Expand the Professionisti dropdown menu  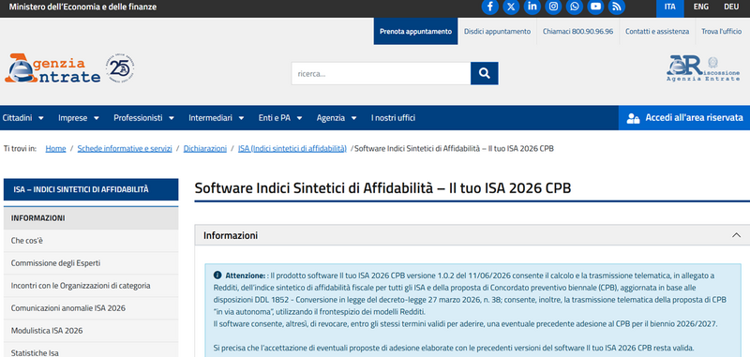pyautogui.click(x=143, y=117)
